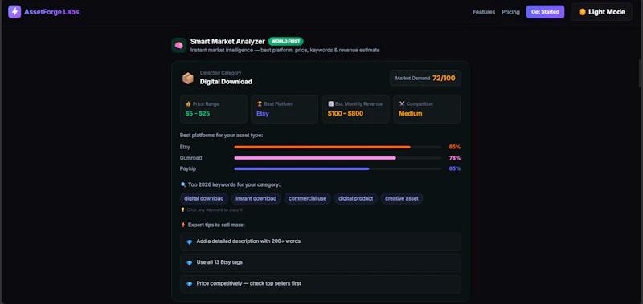Click the diamond icon of the 13 Etsy tags tip
Viewport: 643px width, 304px height.
[189, 263]
